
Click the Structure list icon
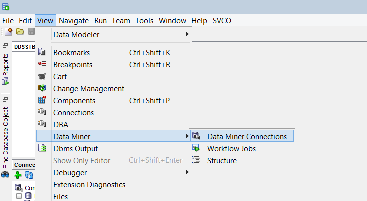tap(196, 160)
